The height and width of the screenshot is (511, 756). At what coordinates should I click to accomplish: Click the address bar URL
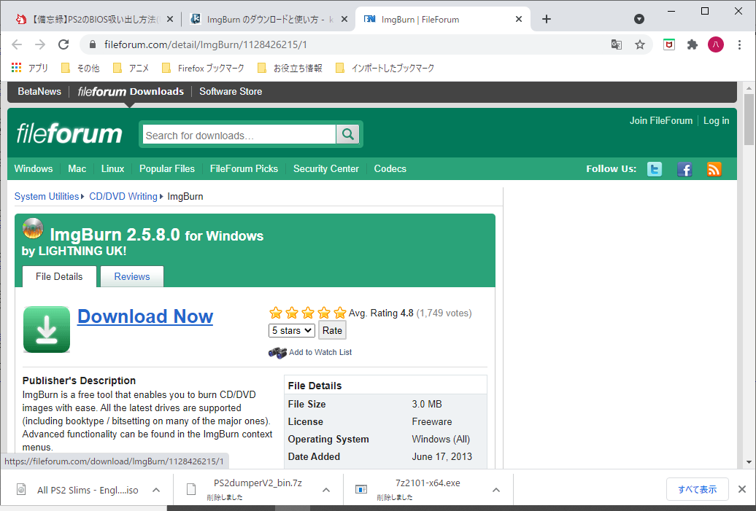[205, 44]
